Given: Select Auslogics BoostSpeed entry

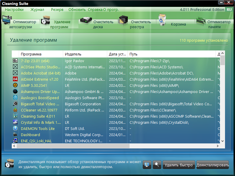Looking at the screenshot, I should [x=40, y=98].
